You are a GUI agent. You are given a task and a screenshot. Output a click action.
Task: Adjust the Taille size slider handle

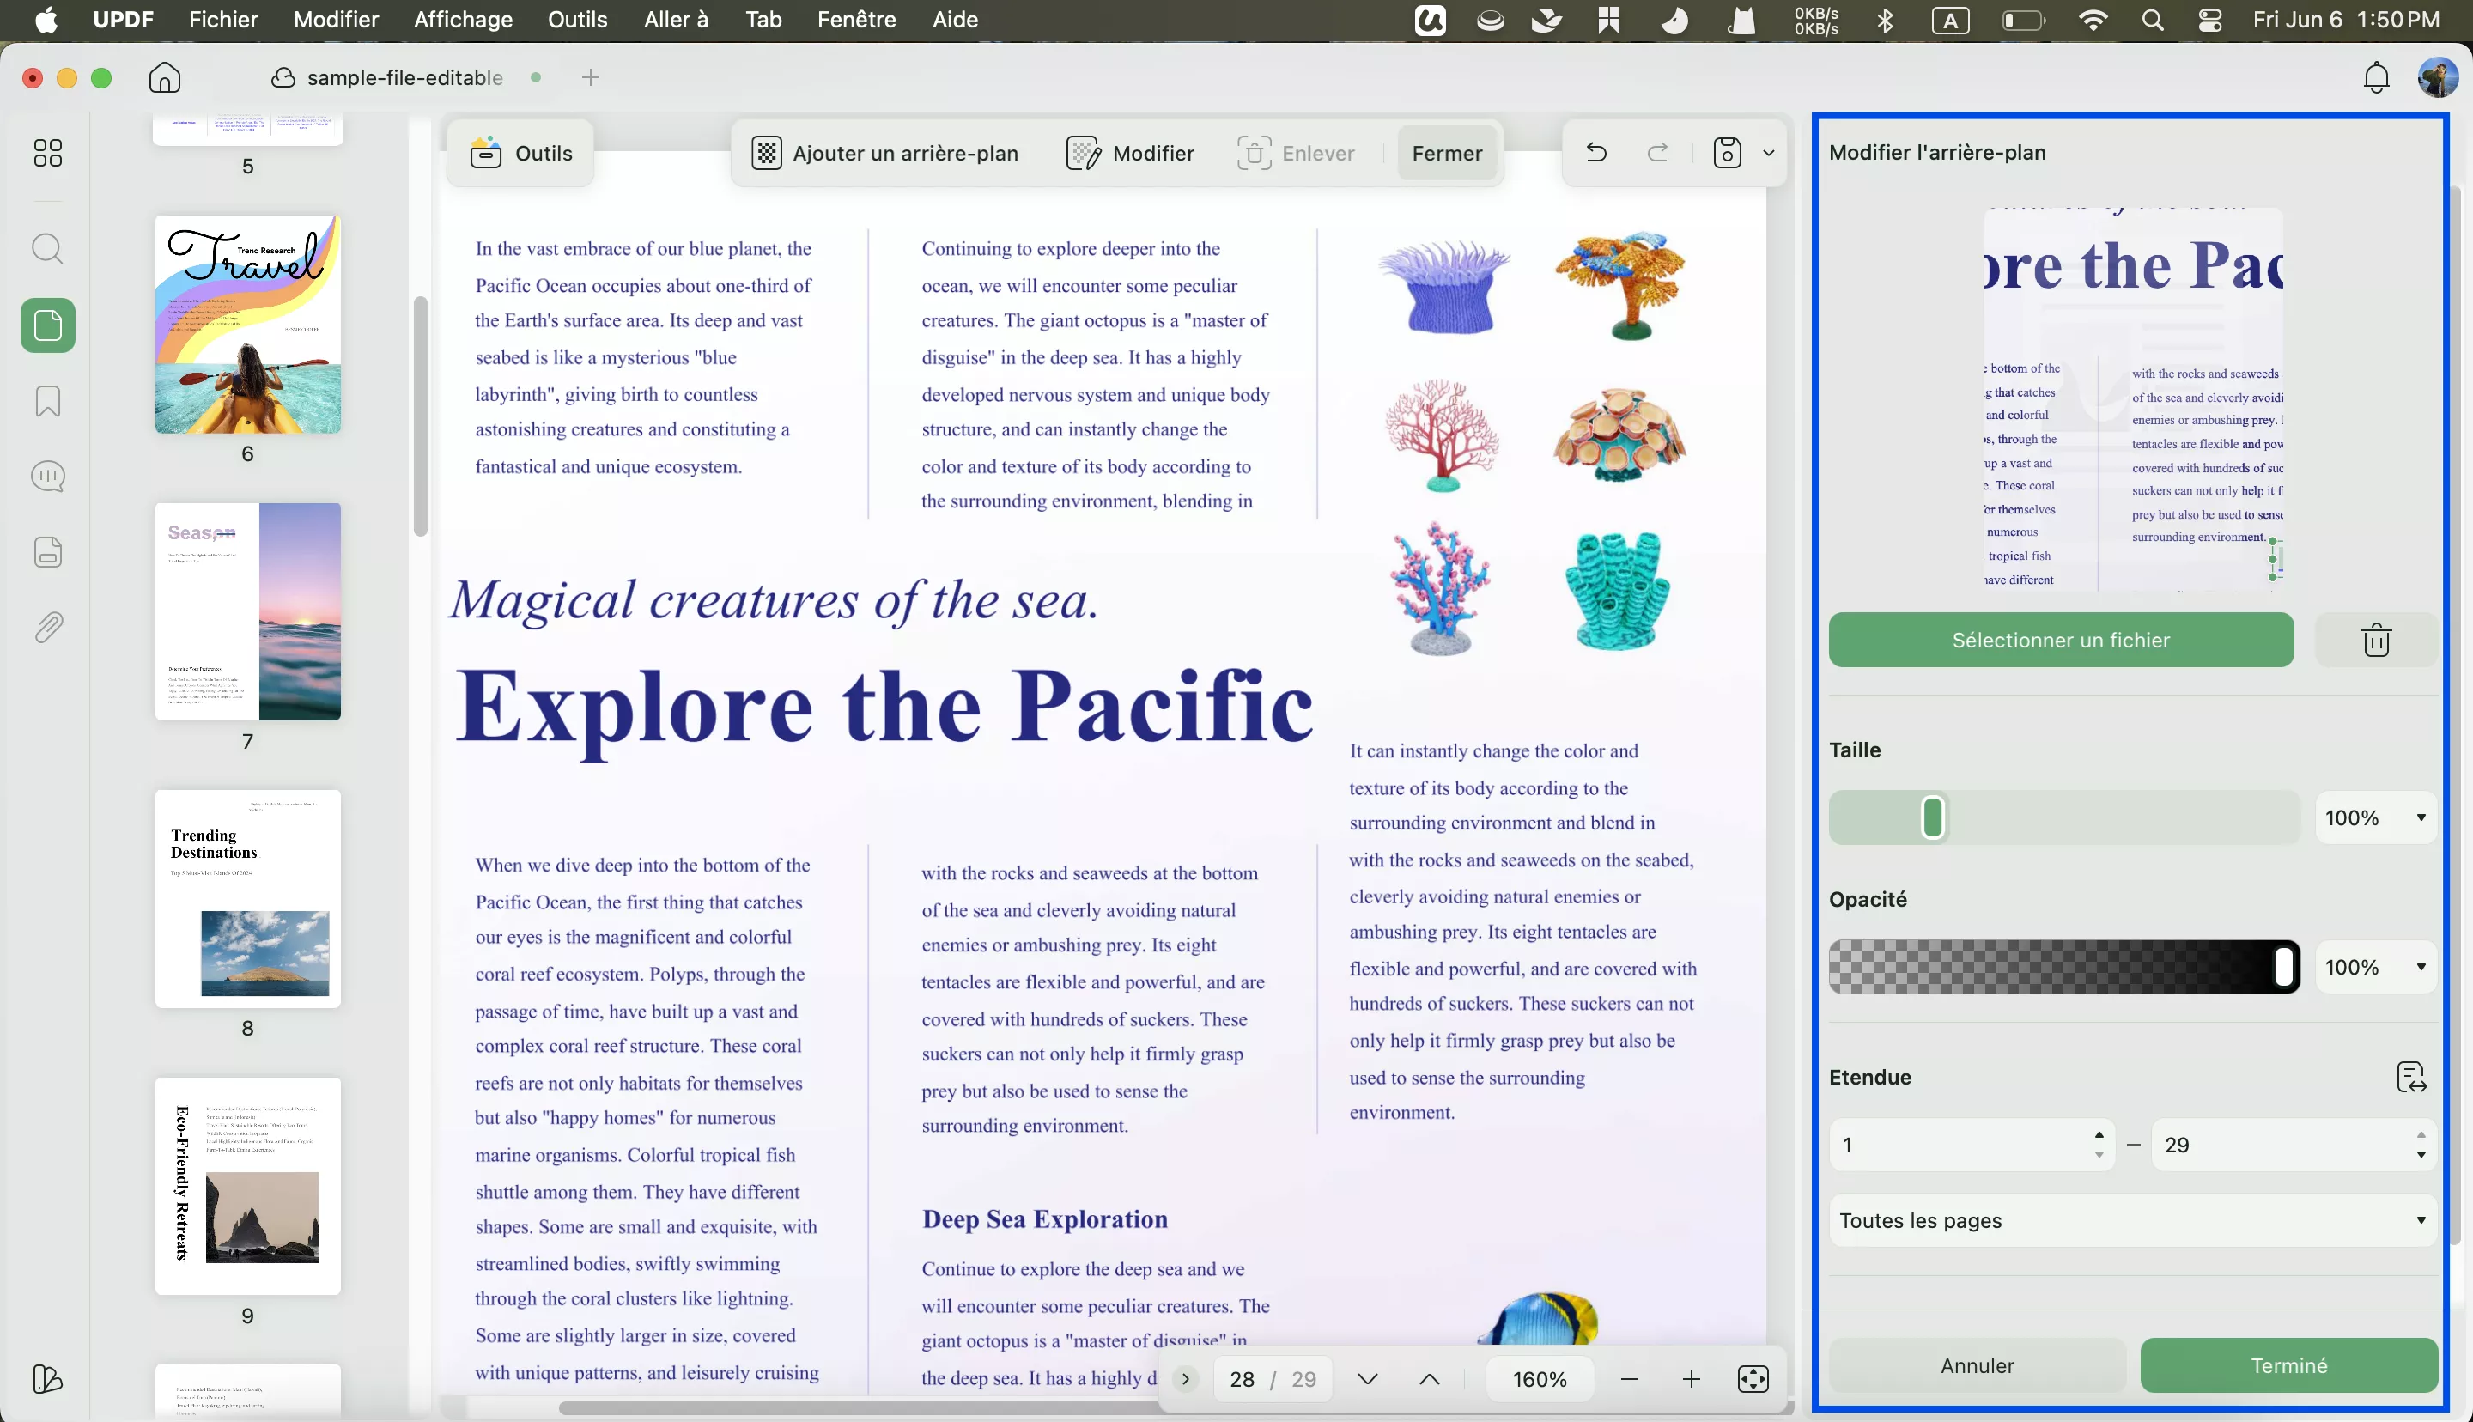(1932, 817)
